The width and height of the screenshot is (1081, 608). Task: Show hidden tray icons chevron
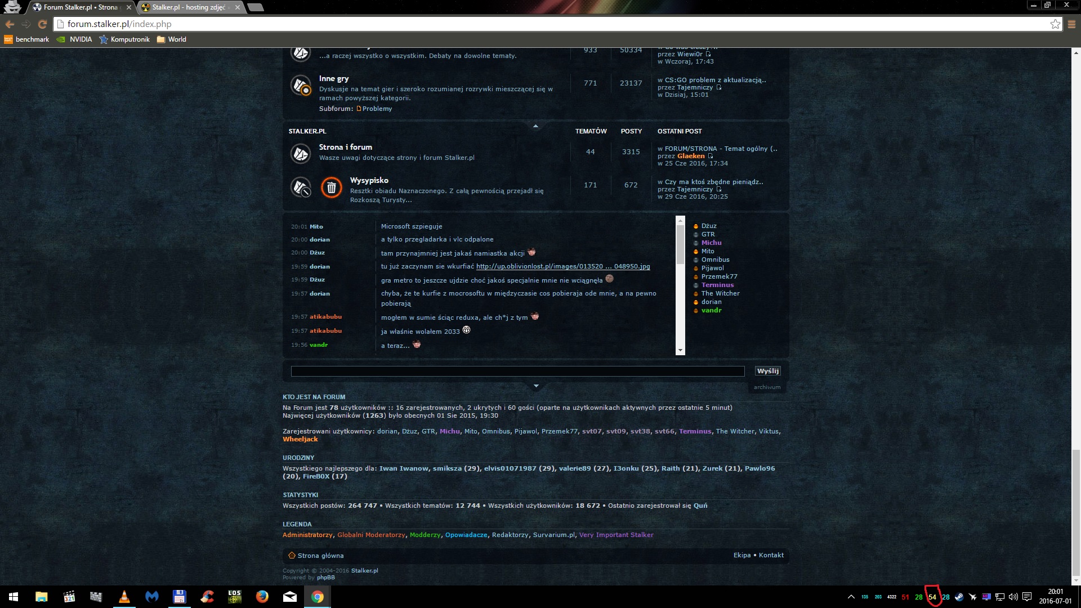point(851,597)
